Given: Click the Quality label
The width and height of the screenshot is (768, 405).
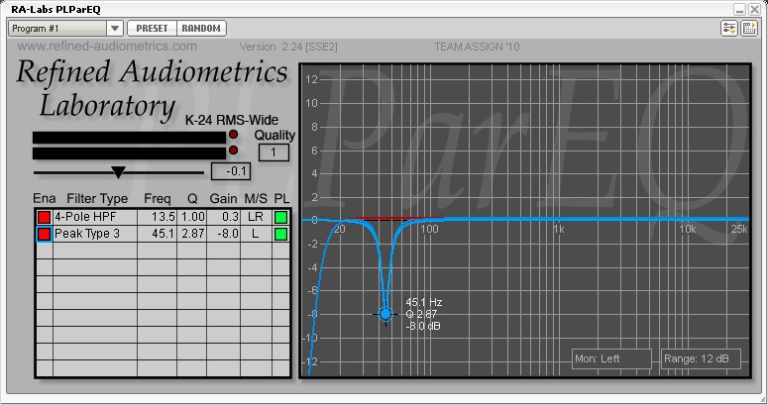Looking at the screenshot, I should pyautogui.click(x=274, y=135).
